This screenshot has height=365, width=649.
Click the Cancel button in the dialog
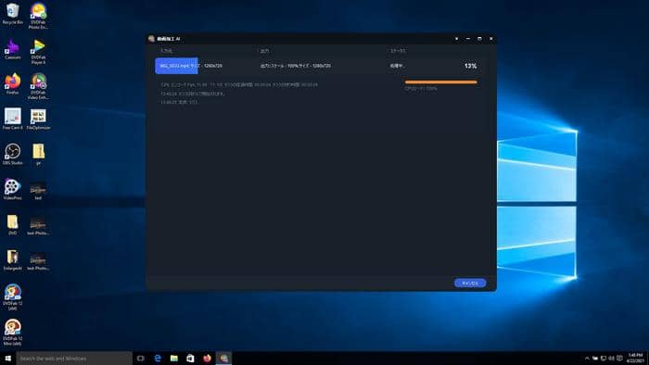(470, 283)
